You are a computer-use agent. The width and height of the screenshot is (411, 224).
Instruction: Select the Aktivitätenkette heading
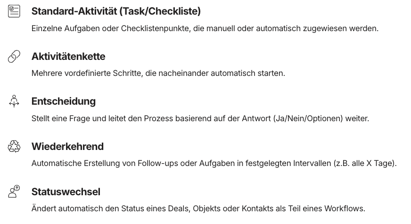coord(68,57)
